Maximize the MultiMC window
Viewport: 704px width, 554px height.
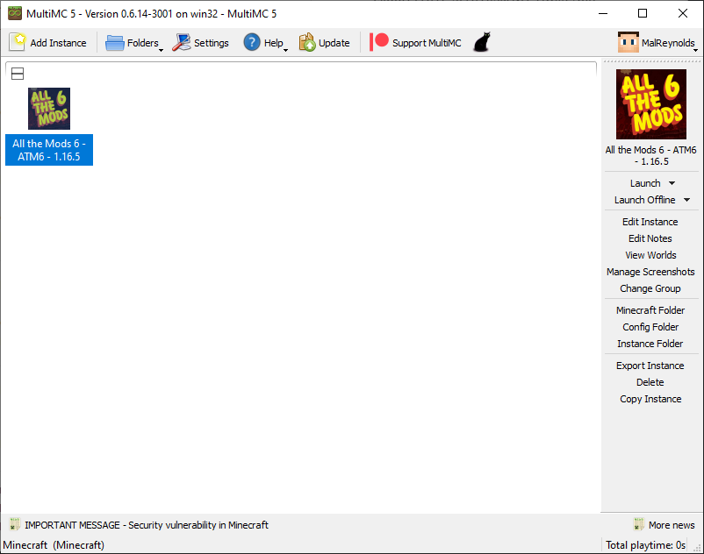(643, 13)
